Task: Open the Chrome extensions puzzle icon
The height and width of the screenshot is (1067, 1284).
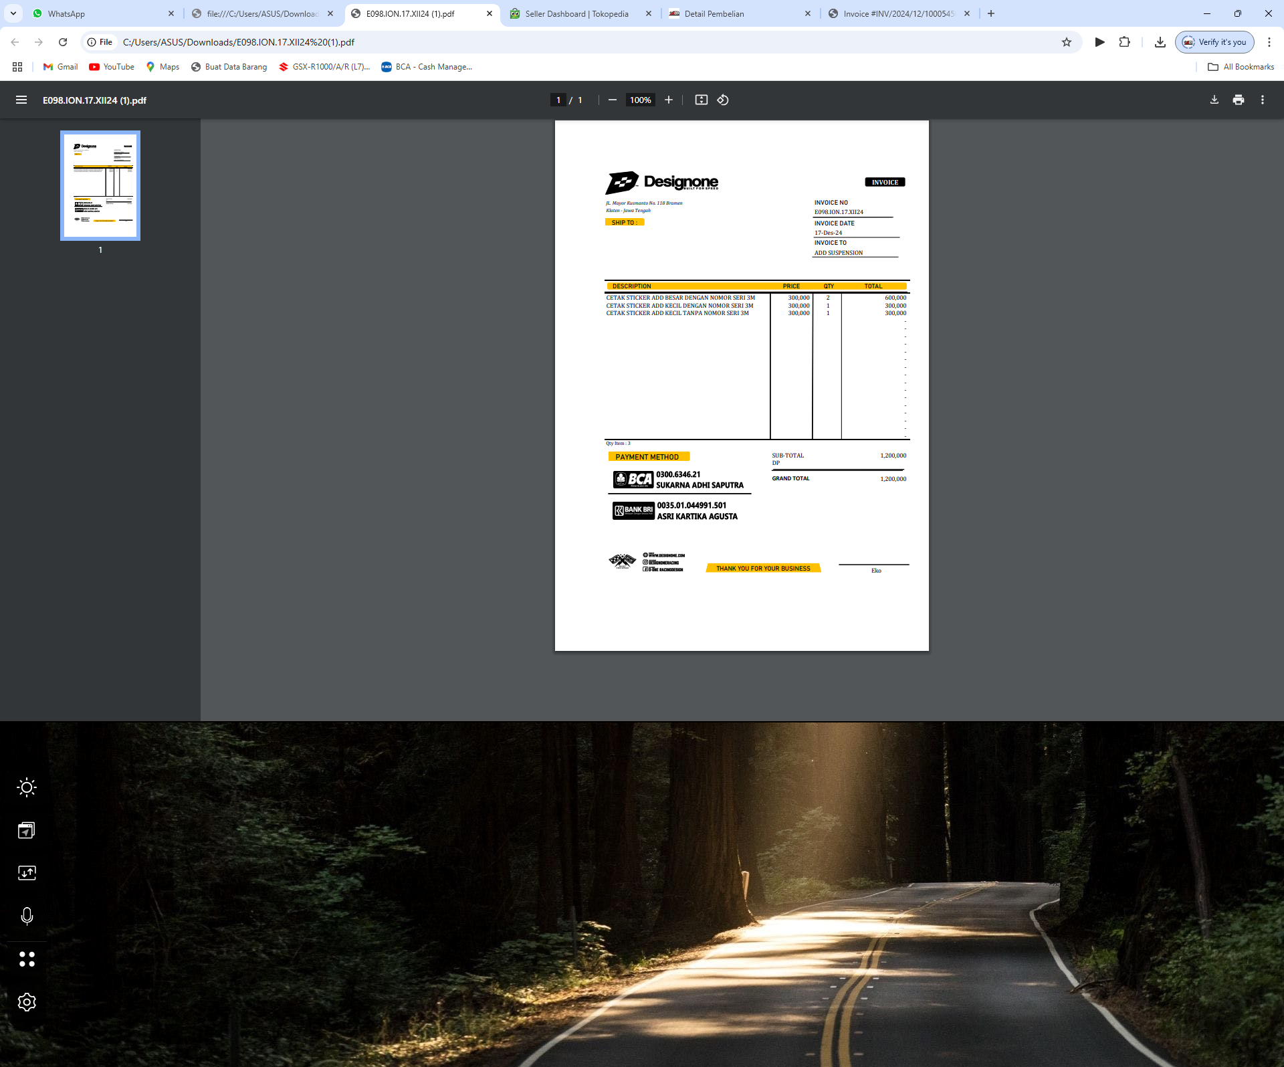Action: pos(1124,42)
